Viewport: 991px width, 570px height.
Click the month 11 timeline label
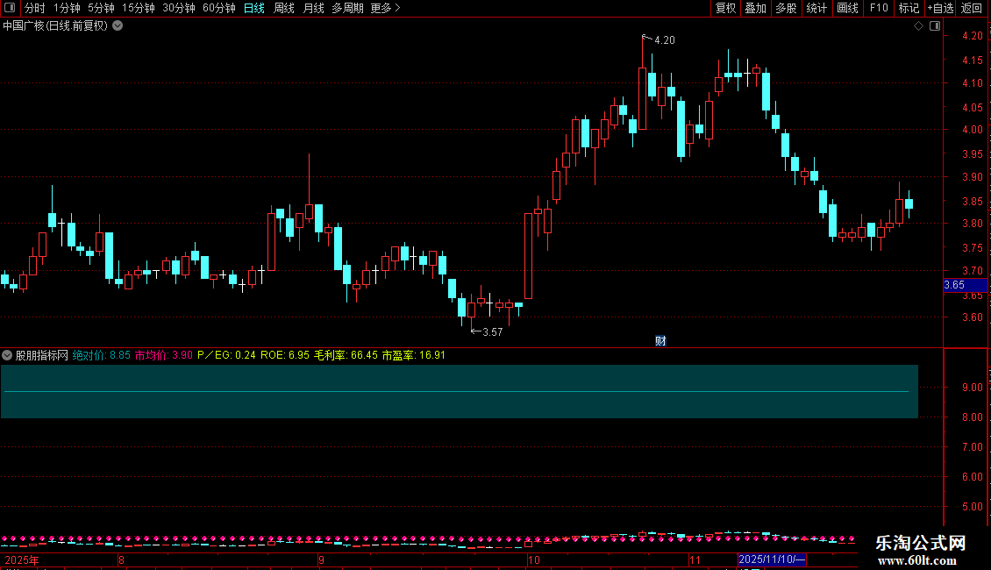point(695,559)
